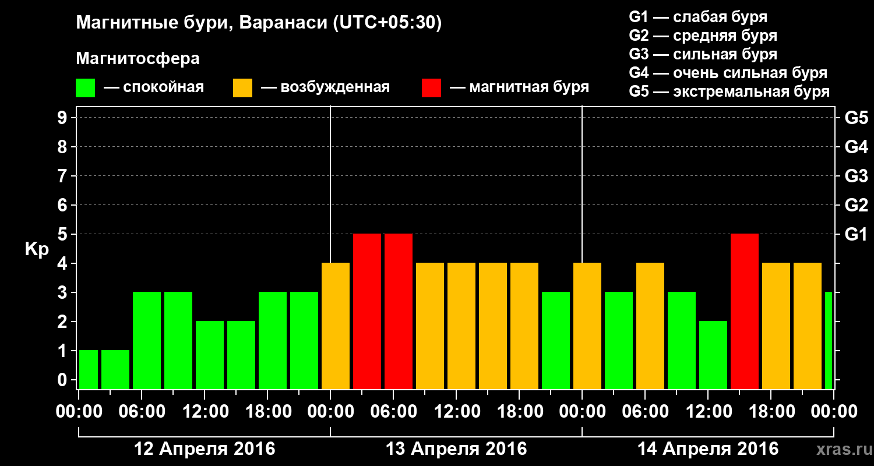Image resolution: width=874 pixels, height=466 pixels.
Task: Click the yellow 'возбужденная' legend swatch
Action: coord(242,87)
